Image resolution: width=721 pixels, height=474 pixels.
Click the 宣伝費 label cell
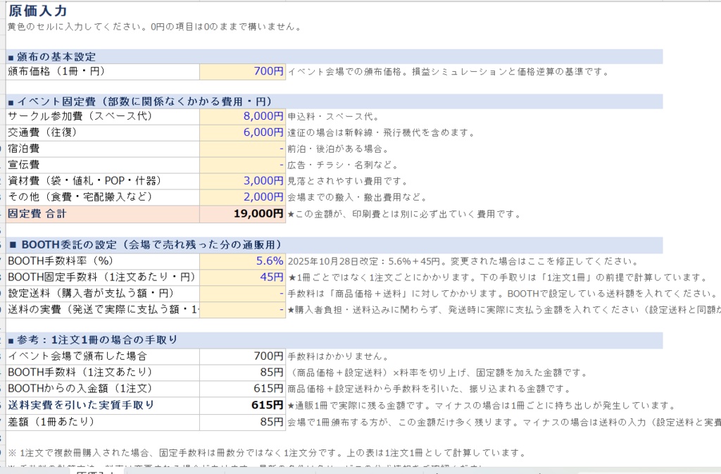tap(103, 165)
